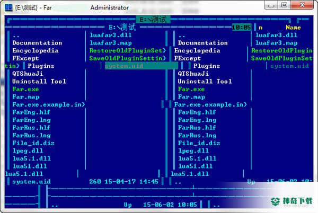Viewport: 318px width, 213px height.
Task: Select FarEng.lng in the left panel
Action: click(x=31, y=120)
